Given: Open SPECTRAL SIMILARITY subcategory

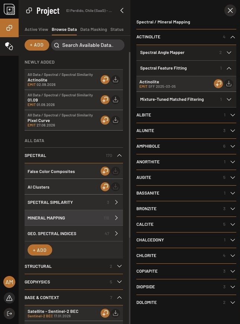Looking at the screenshot, I should point(74,202).
